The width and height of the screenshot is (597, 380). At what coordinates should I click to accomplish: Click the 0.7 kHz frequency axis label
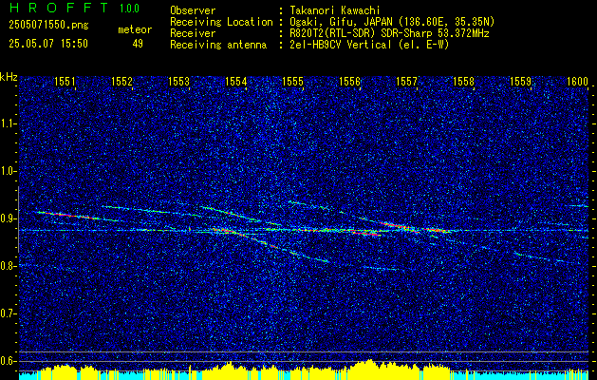pyautogui.click(x=9, y=313)
